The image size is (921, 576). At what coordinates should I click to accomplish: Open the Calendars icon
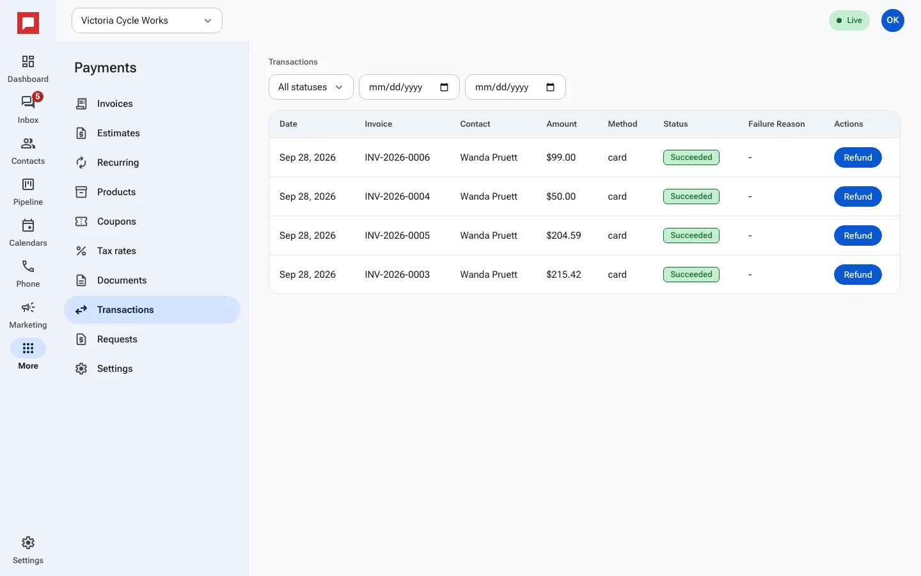[x=28, y=225]
